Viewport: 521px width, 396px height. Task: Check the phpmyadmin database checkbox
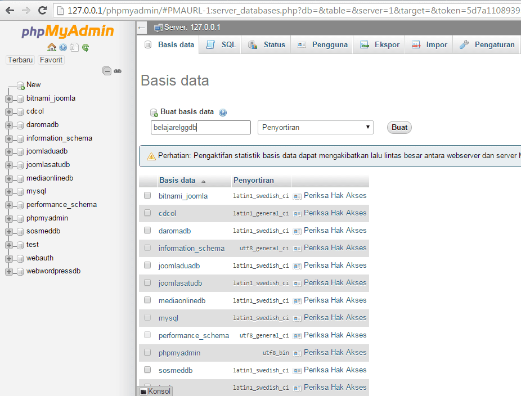[147, 352]
